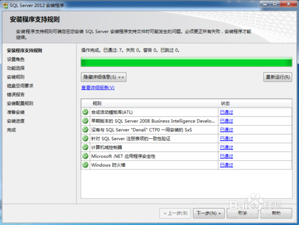Select 完成 step in sidebar
The image size is (299, 225).
[x=11, y=130]
